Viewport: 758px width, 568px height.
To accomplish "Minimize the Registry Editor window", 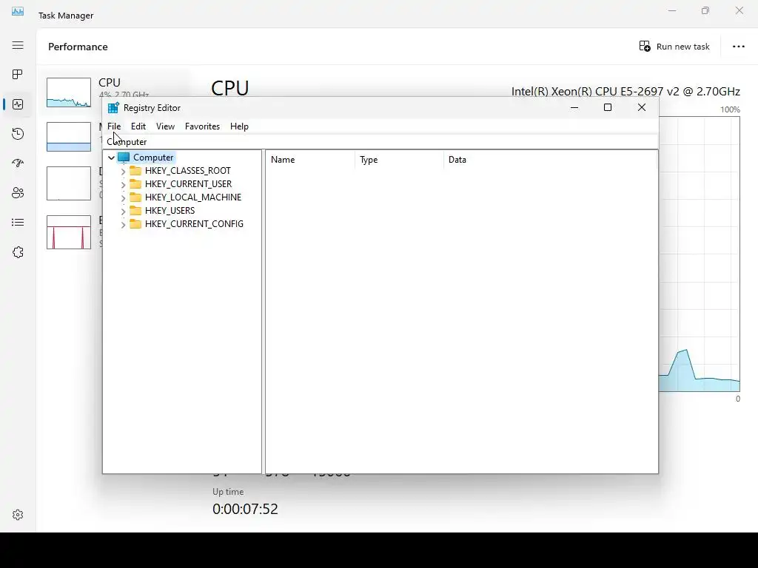I will 574,107.
